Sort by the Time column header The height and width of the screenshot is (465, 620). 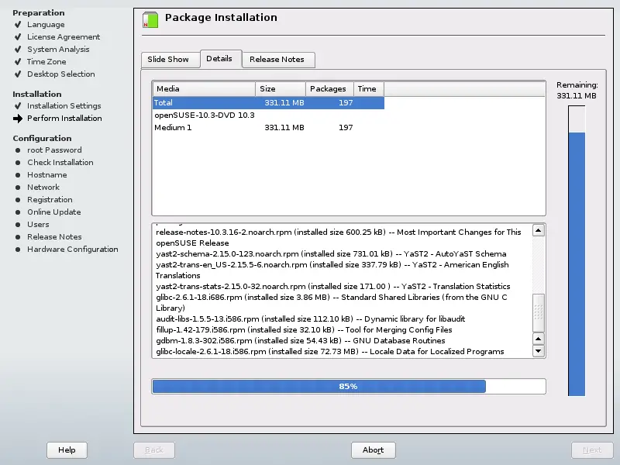369,89
